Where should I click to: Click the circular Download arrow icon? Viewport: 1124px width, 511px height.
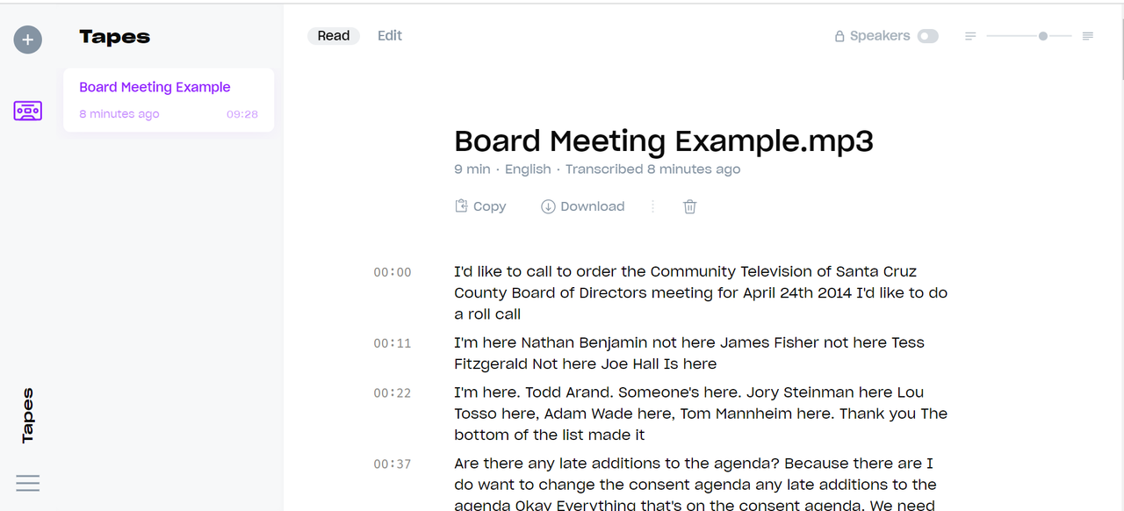[x=548, y=206]
